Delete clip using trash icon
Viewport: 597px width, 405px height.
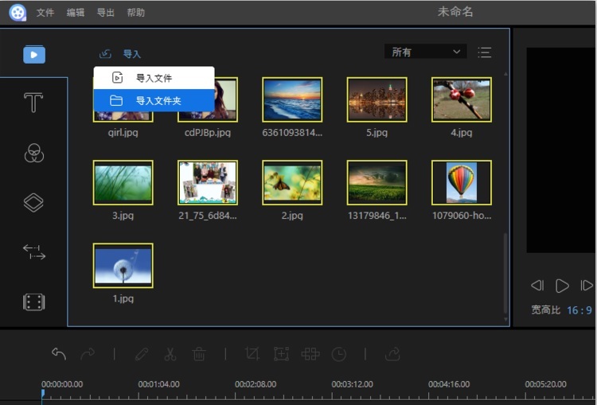199,354
